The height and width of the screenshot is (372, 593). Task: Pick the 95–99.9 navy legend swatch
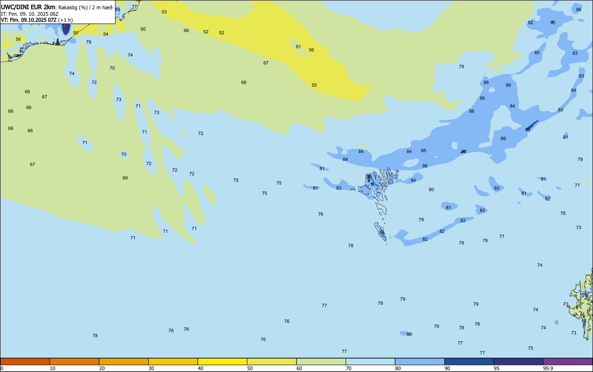[518, 361]
